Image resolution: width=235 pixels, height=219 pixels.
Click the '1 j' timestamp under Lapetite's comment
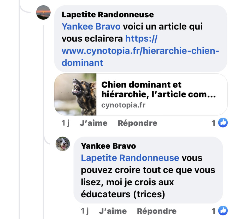pyautogui.click(x=66, y=123)
